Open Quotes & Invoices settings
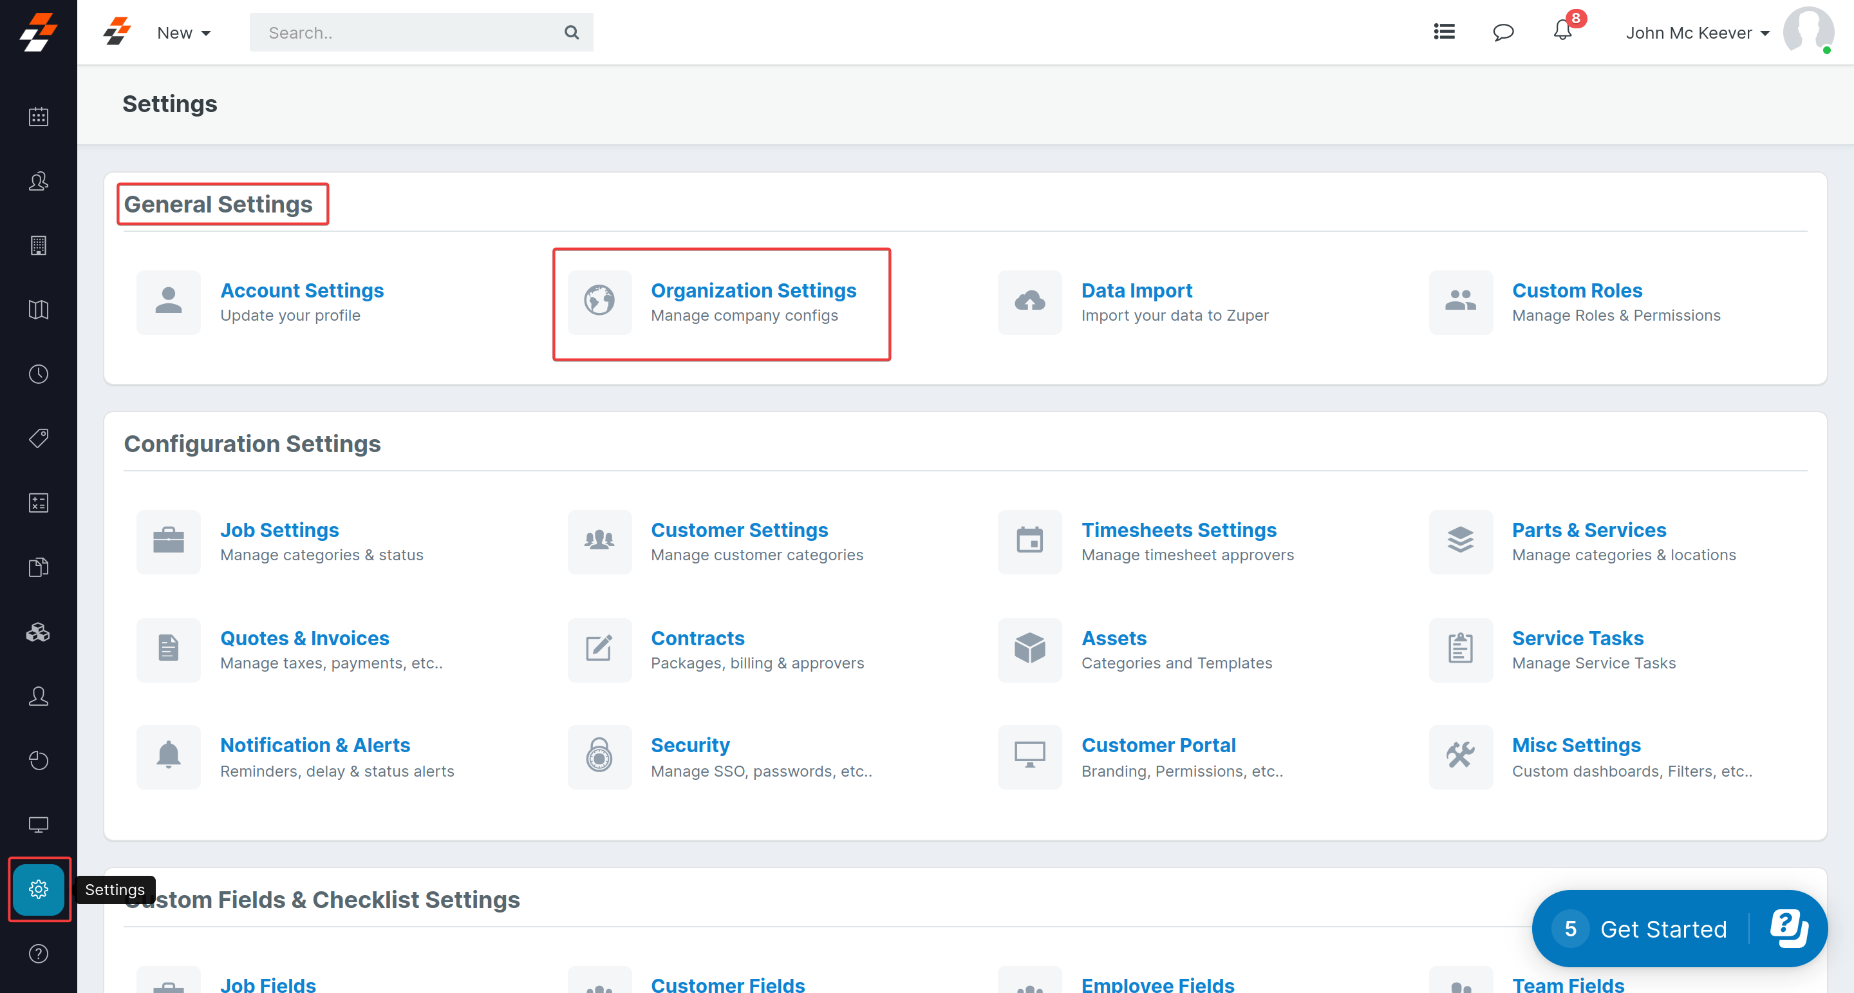Viewport: 1854px width, 993px height. click(304, 638)
